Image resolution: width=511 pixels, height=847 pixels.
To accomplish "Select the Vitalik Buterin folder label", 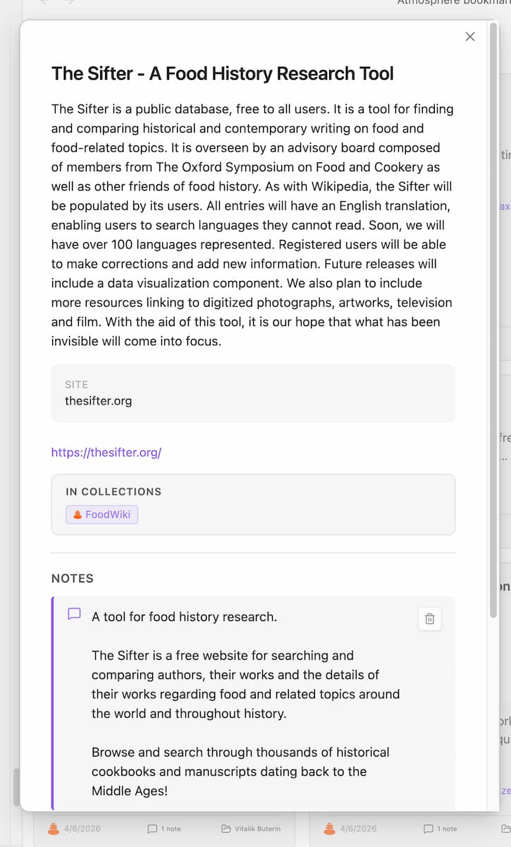I will pos(259,828).
